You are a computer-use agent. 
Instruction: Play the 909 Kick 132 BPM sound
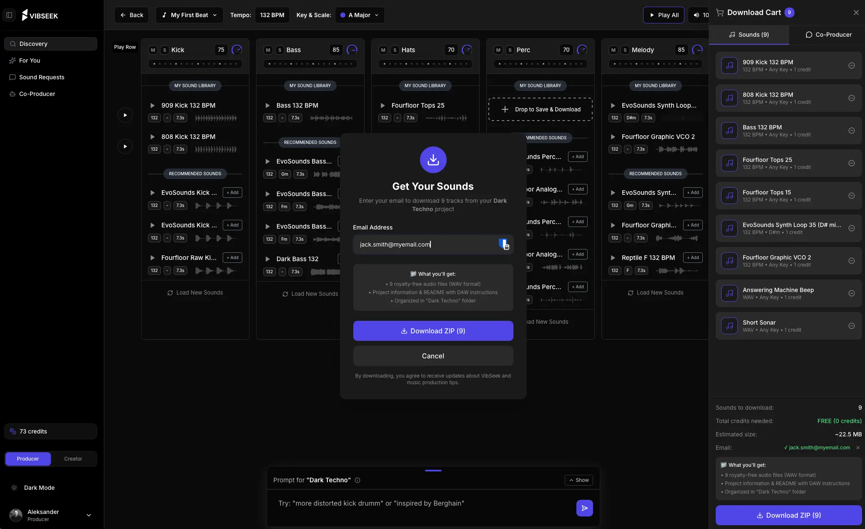pos(152,105)
